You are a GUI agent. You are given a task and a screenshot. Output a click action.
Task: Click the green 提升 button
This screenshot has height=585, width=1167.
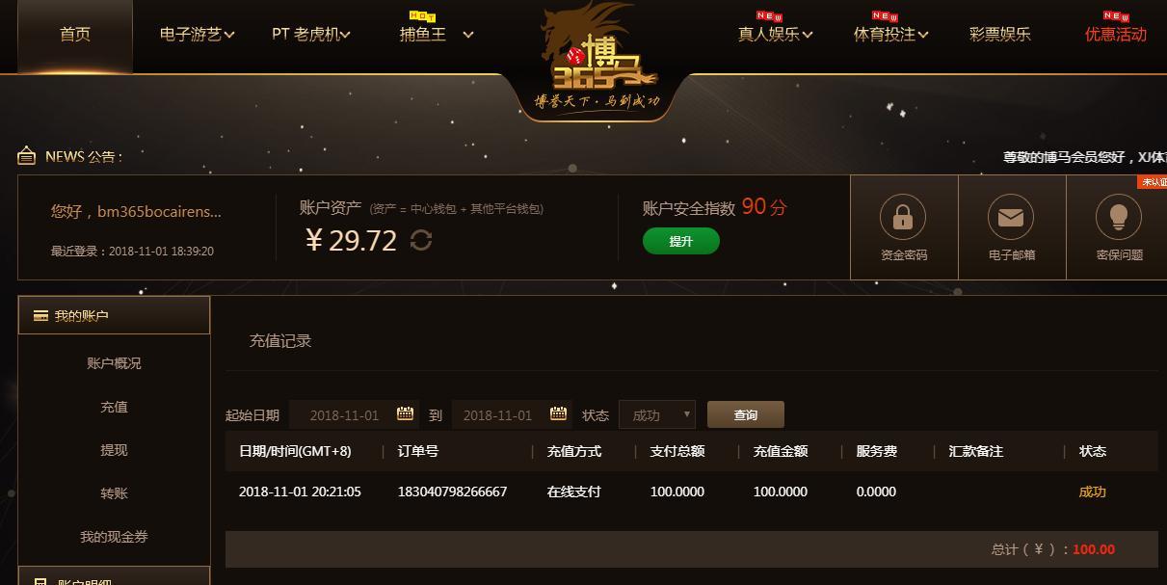pos(681,241)
